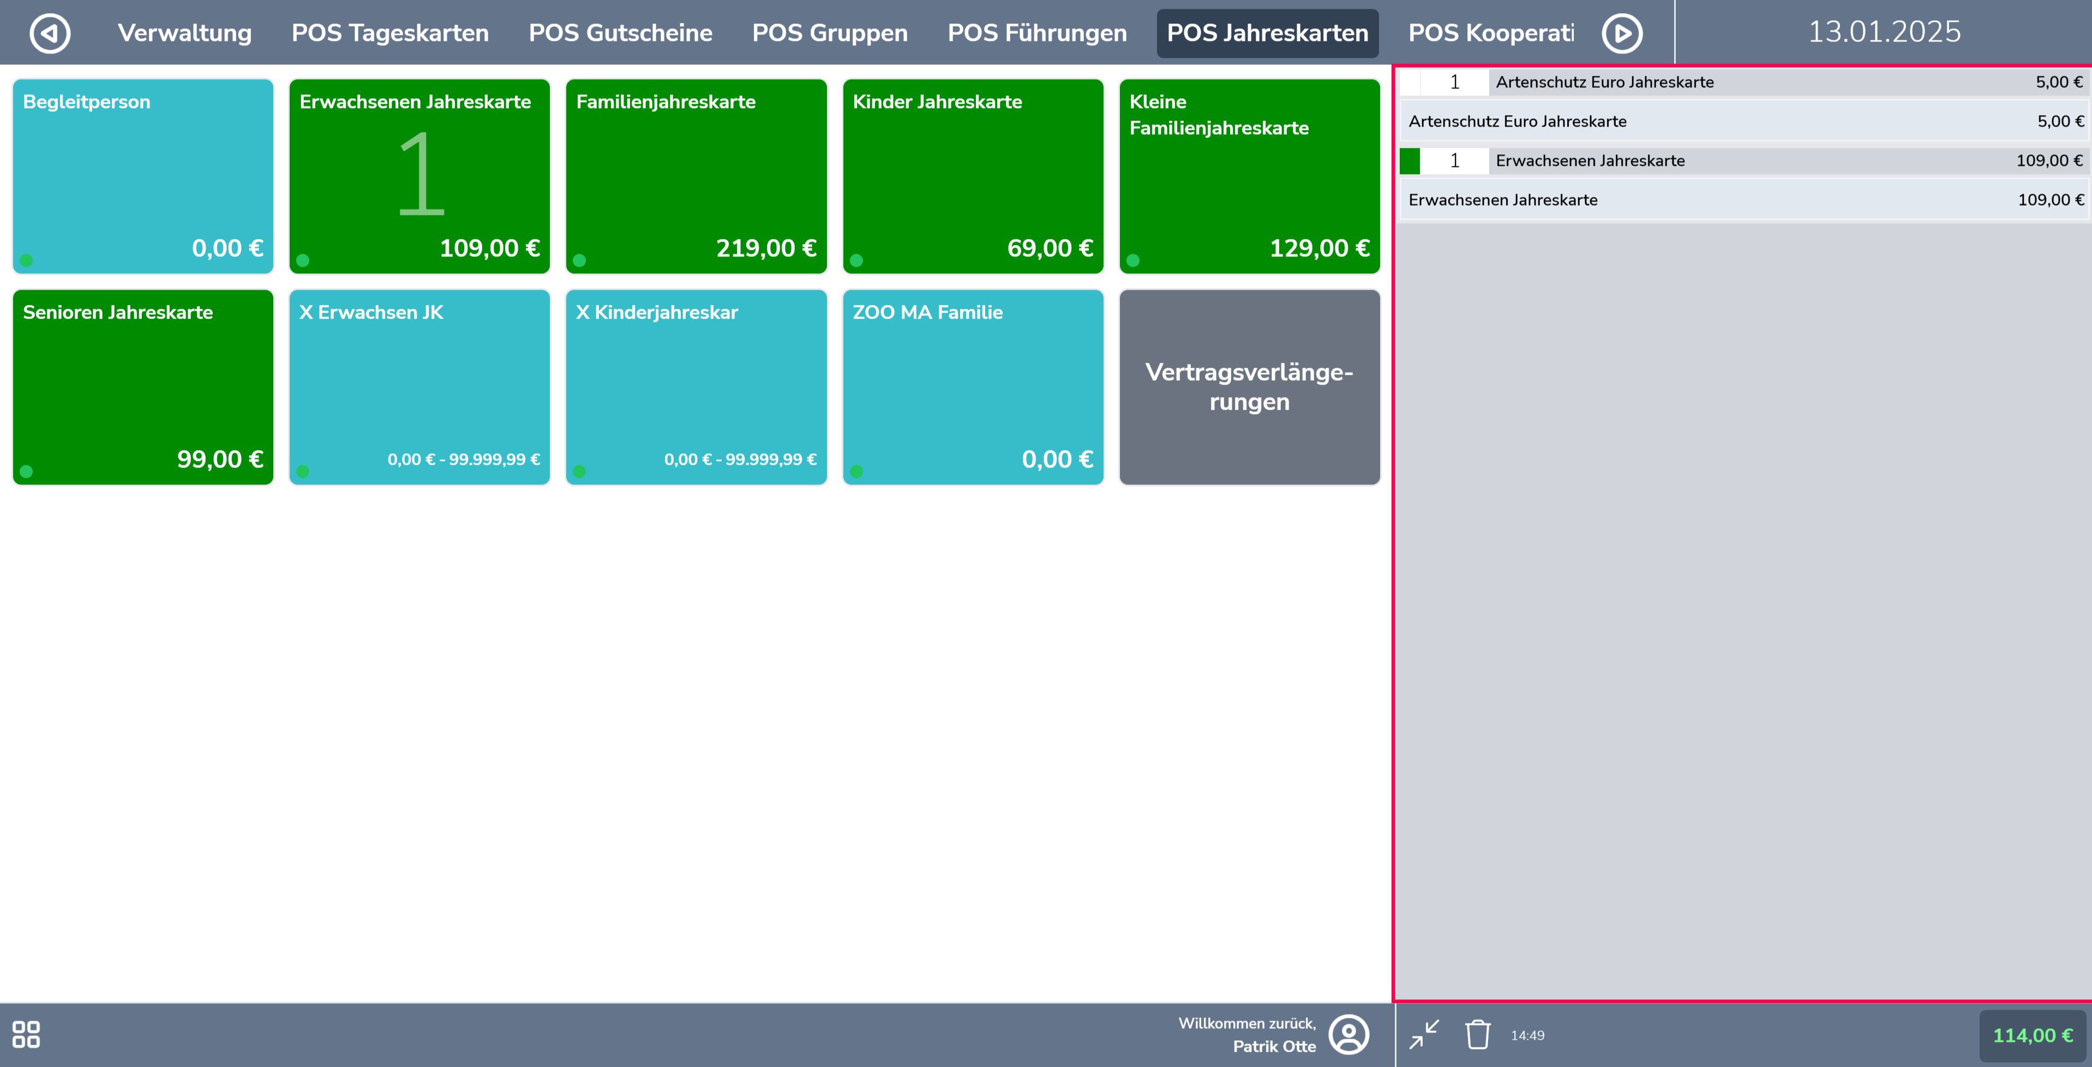Image resolution: width=2092 pixels, height=1067 pixels.
Task: Click the green square next to Erwachsenen Jahreskarte
Action: tap(1410, 161)
